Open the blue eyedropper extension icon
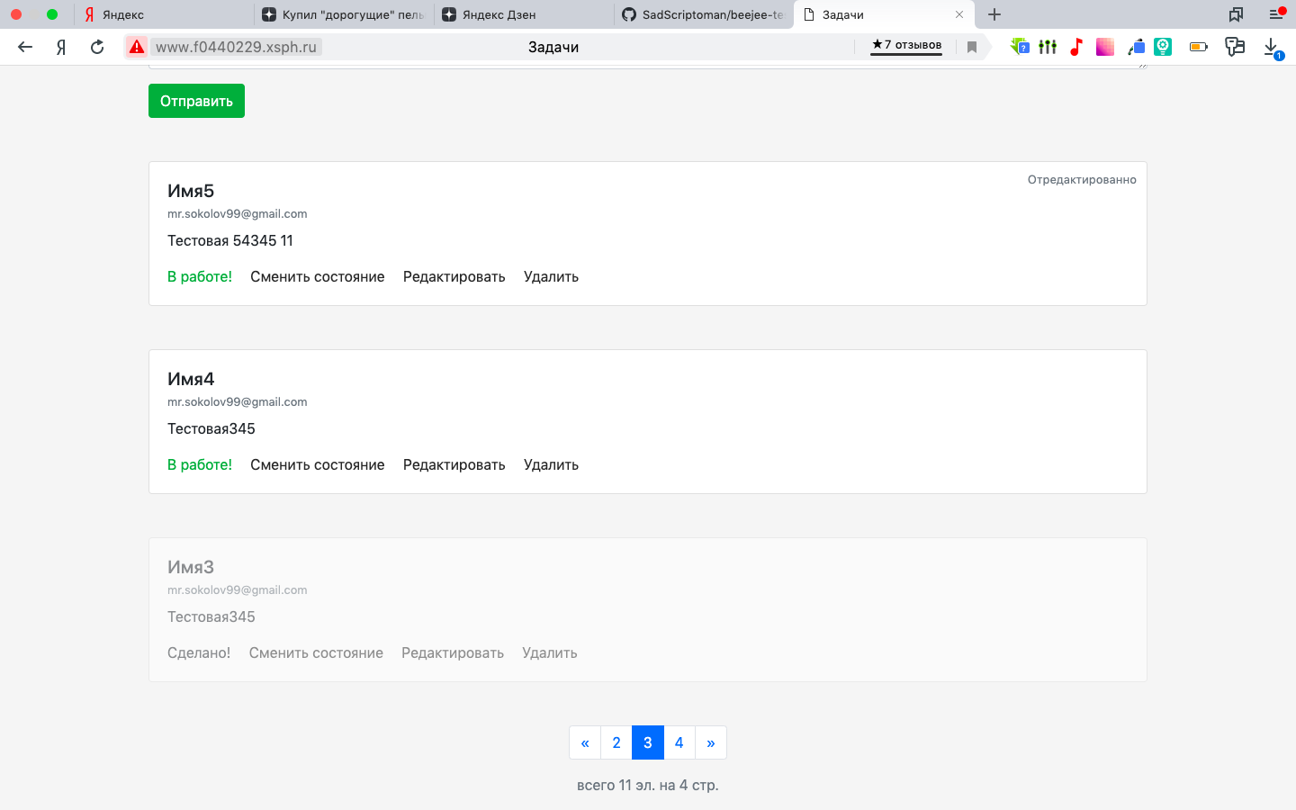The width and height of the screenshot is (1296, 810). 1136,47
